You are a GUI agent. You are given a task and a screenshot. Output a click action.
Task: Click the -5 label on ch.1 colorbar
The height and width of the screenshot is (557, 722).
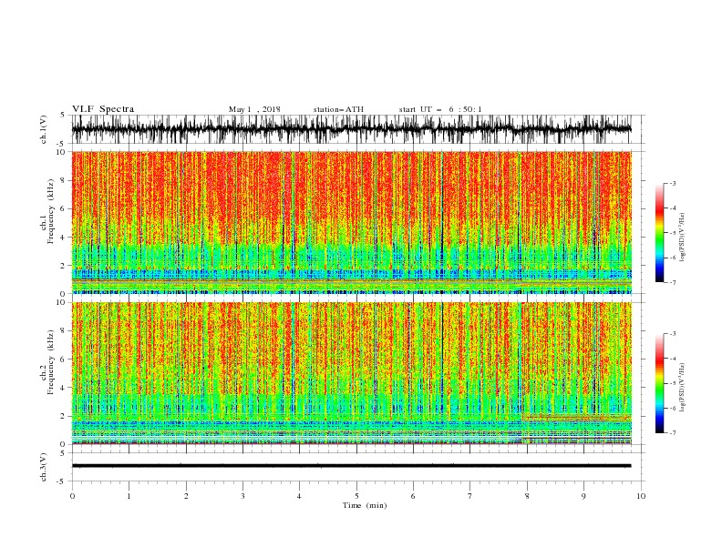tap(672, 233)
